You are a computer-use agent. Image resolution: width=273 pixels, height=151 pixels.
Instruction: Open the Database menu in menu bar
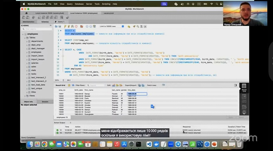point(79,4)
